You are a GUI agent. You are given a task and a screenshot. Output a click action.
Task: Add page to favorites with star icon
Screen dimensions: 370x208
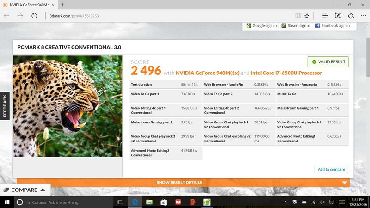(308, 15)
